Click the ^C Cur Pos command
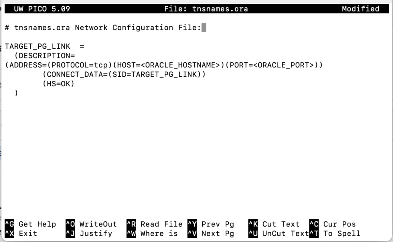Screen dimensions: 393x242 click(x=332, y=224)
